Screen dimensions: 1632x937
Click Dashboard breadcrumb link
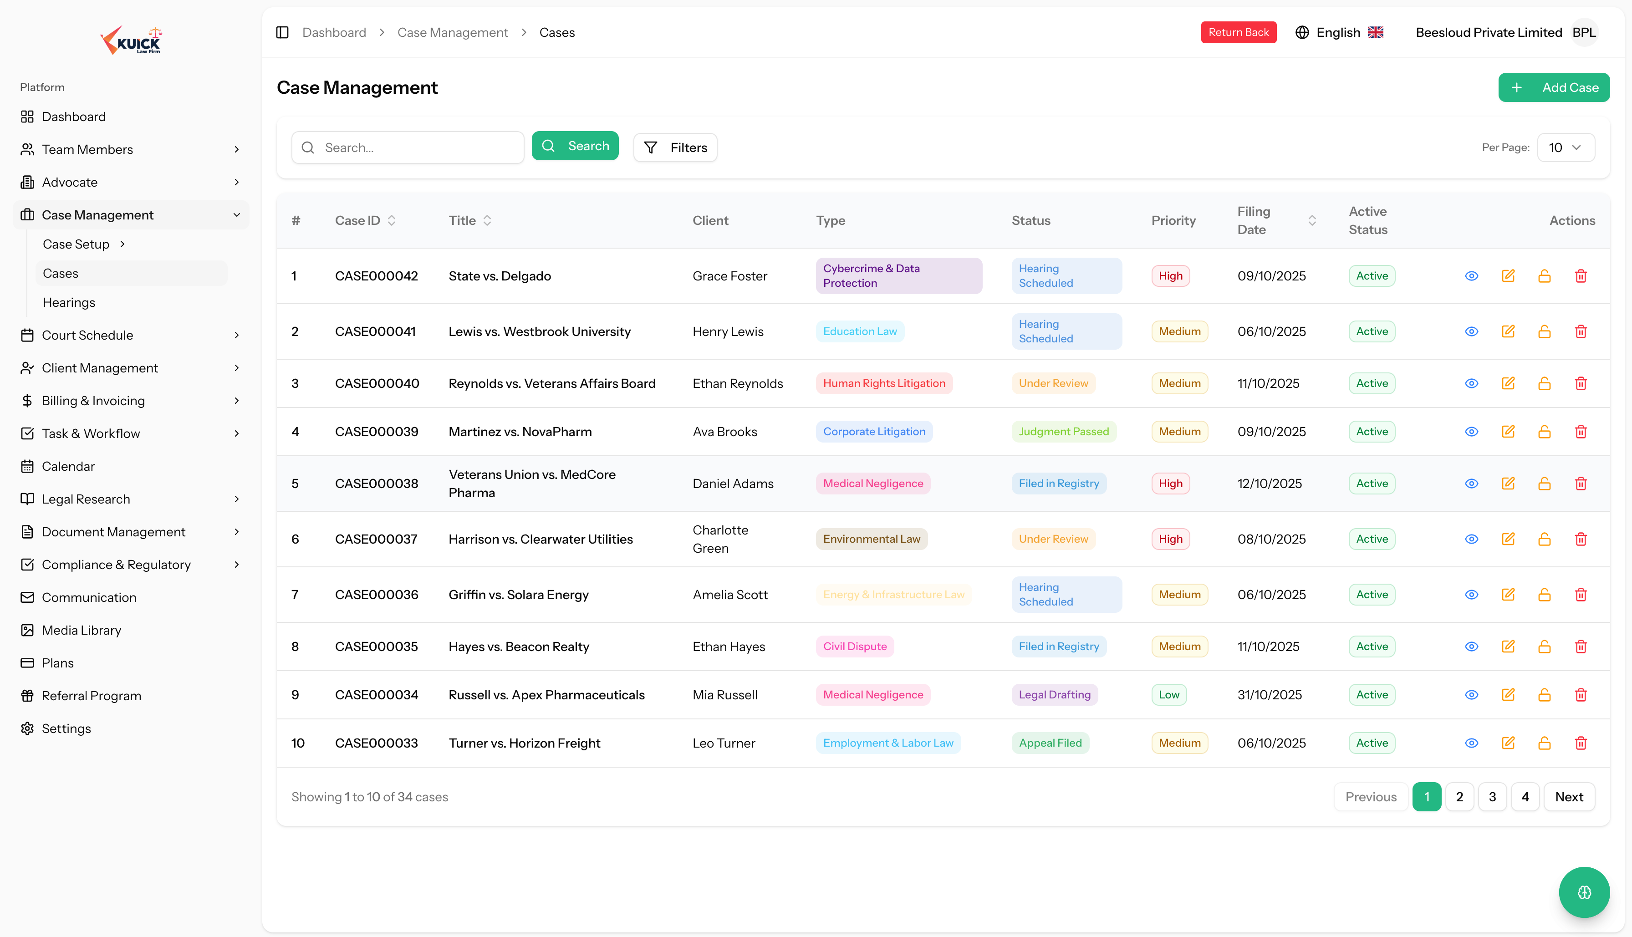click(x=334, y=32)
